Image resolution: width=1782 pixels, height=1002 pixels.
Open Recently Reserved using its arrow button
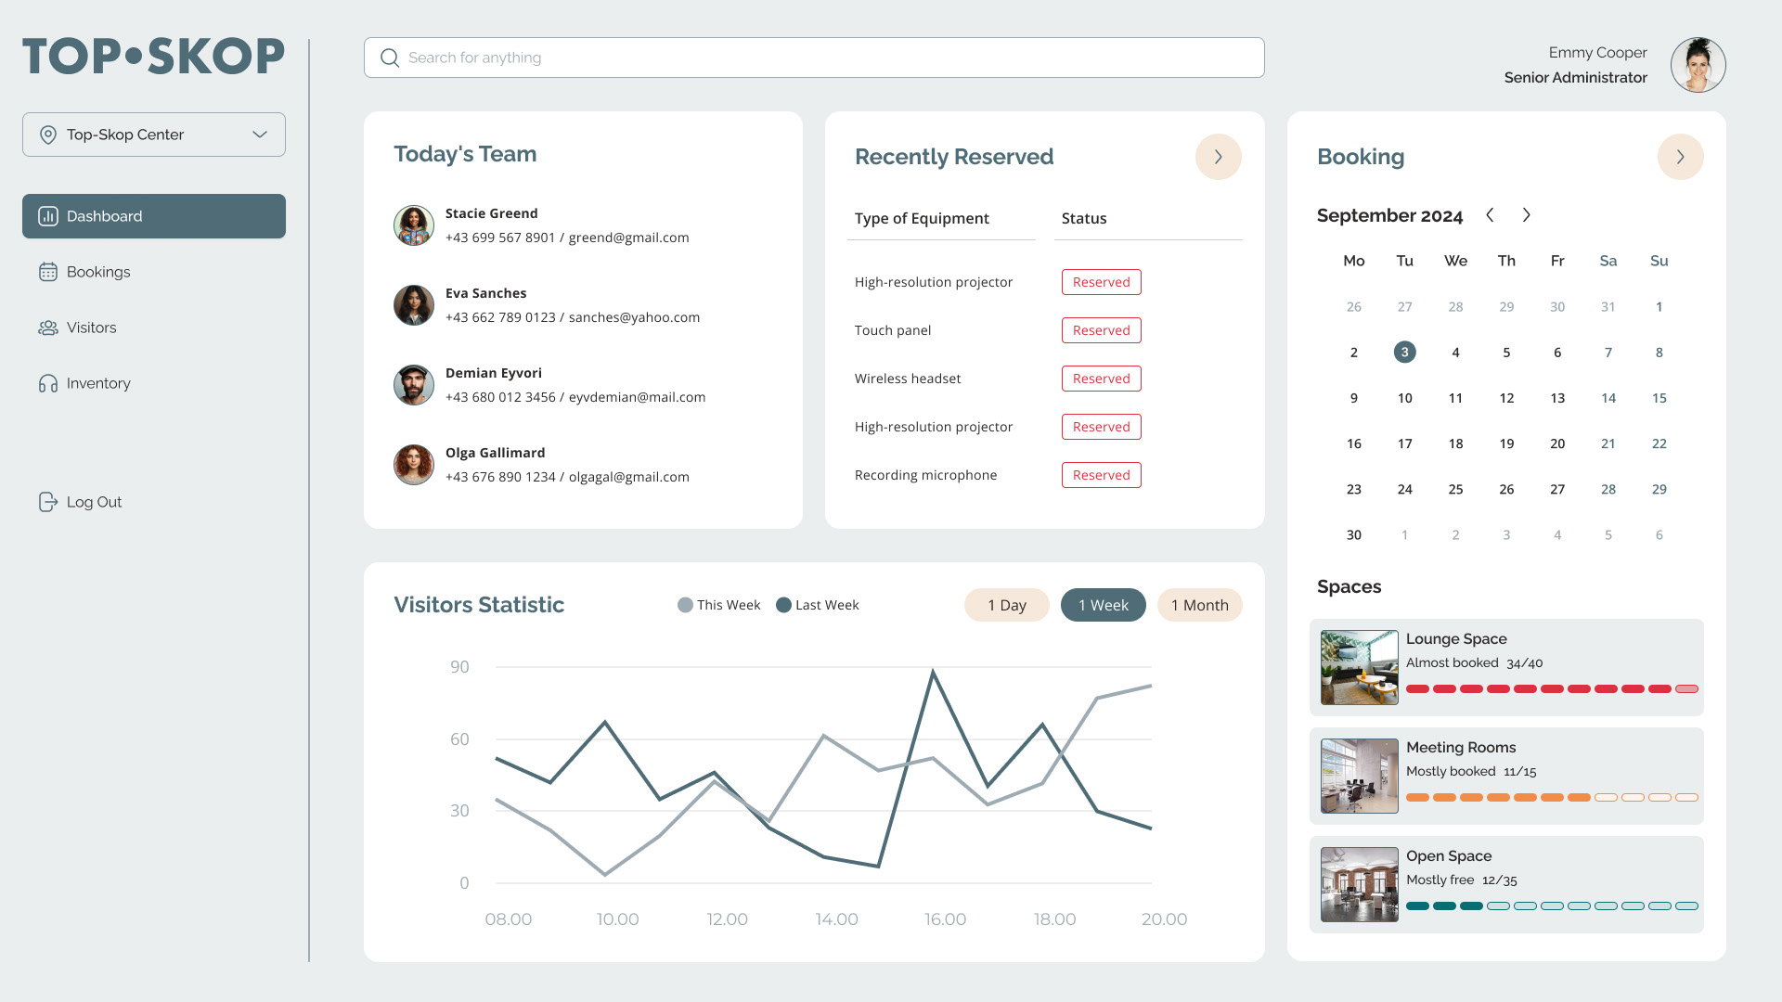(1218, 157)
